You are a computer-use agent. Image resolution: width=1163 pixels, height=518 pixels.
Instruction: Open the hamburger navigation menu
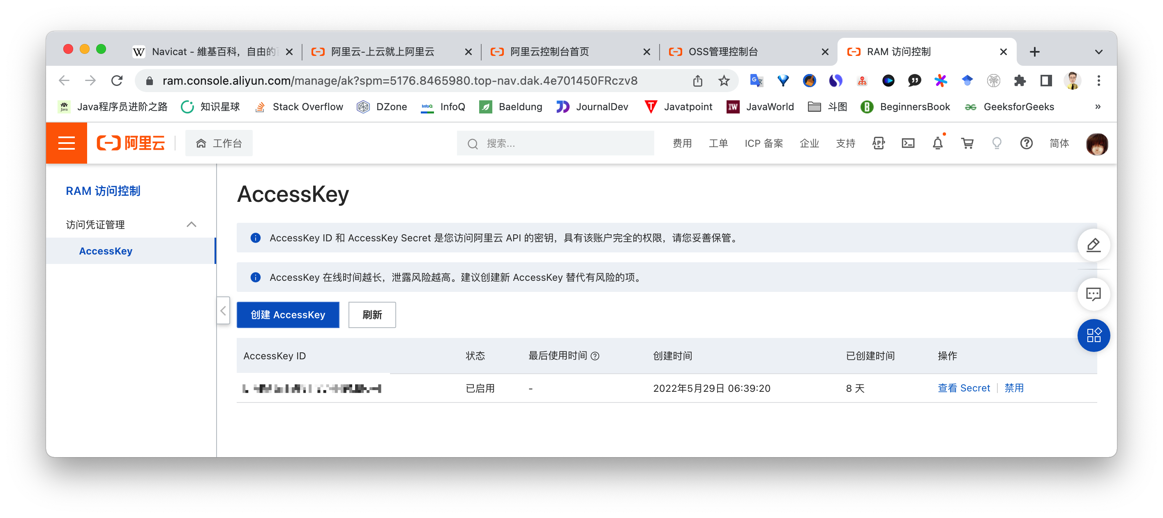[x=66, y=143]
